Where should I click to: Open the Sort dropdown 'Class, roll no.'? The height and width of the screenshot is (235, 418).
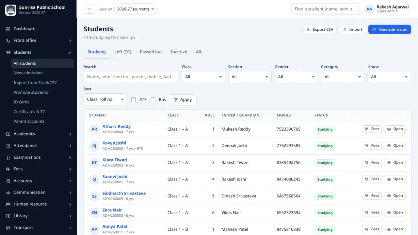click(105, 99)
